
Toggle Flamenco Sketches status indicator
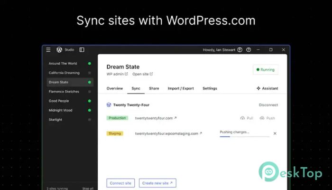click(x=89, y=91)
